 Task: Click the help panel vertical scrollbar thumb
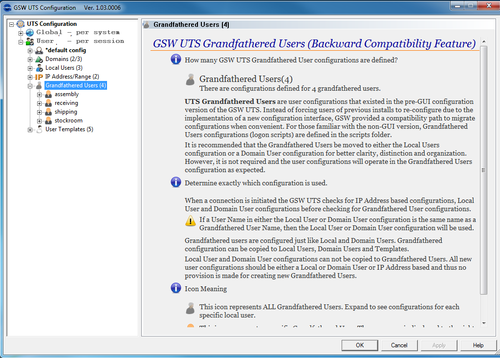coord(484,170)
